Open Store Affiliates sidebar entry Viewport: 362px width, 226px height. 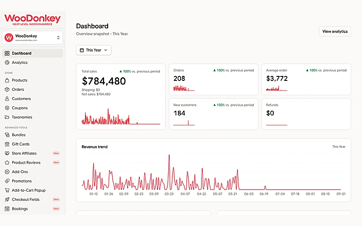coord(33,153)
